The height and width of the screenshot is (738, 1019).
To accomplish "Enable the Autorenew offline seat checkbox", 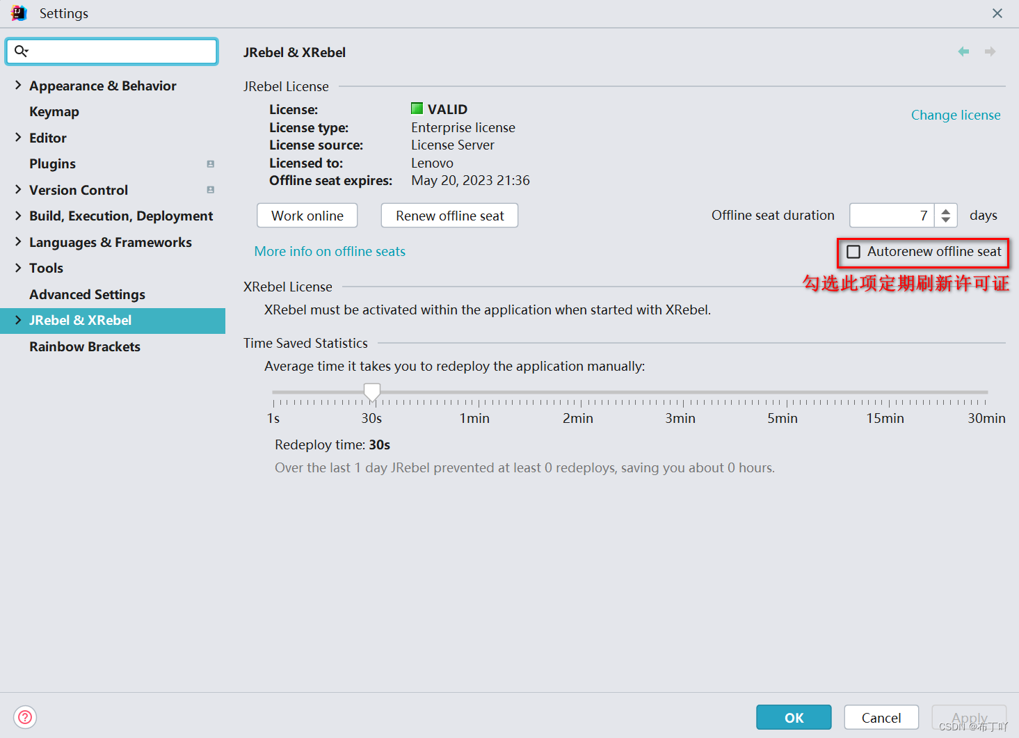I will [x=853, y=252].
